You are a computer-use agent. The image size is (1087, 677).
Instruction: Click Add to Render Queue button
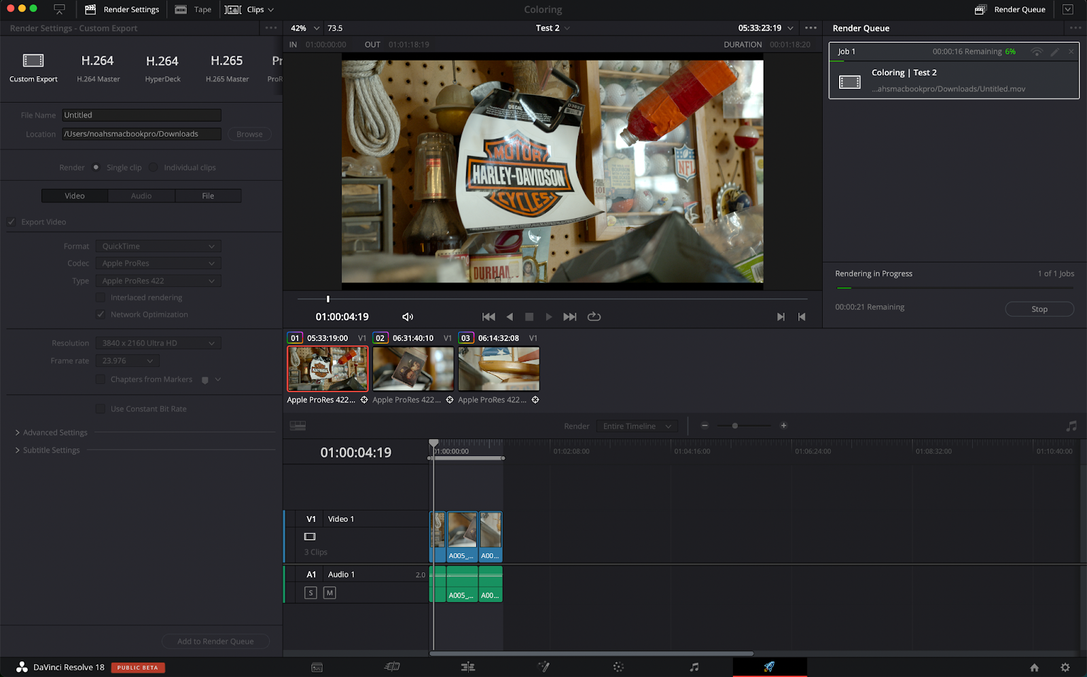point(215,642)
